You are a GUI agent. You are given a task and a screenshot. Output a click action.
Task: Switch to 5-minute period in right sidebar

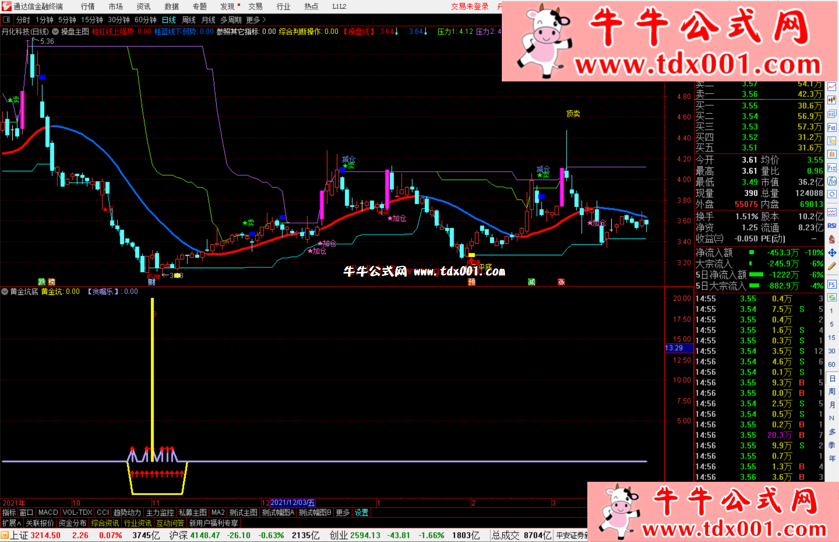tap(831, 324)
